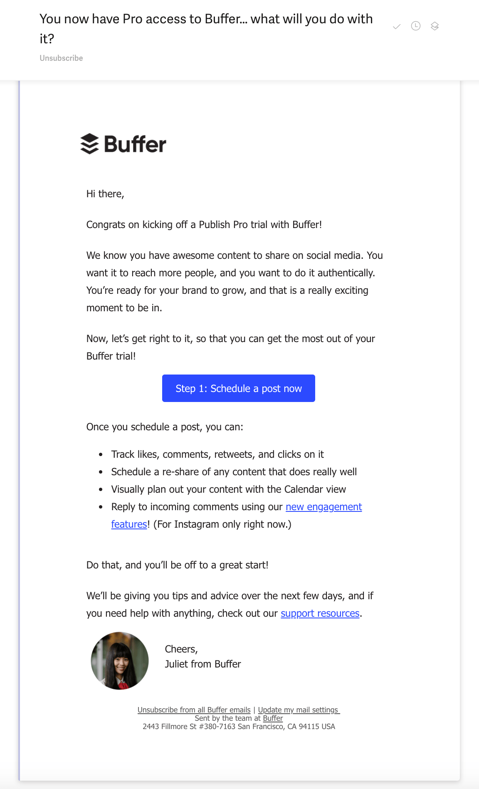Click the Juliet from Buffer signature text
The height and width of the screenshot is (789, 479).
coord(202,664)
